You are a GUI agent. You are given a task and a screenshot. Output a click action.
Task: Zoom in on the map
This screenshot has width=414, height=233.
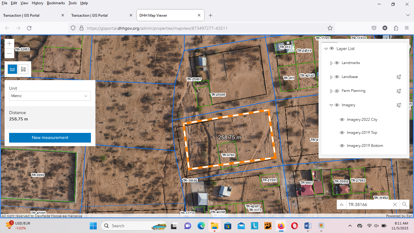click(x=9, y=44)
